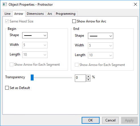Toggle the Same Head Size checkbox
This screenshot has height=126, width=140.
tap(7, 21)
